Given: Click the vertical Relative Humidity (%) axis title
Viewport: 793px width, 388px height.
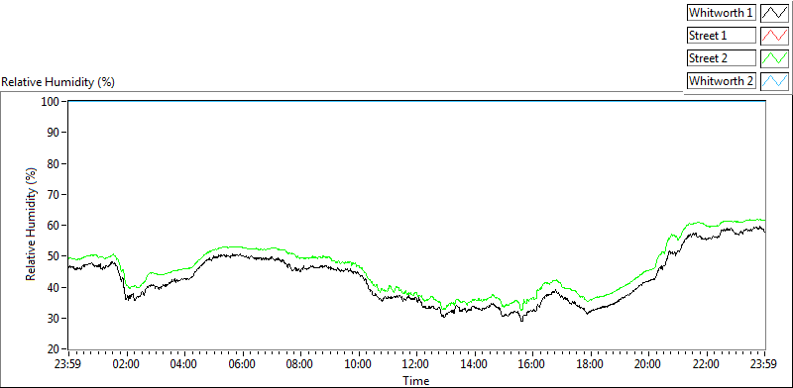Looking at the screenshot, I should 32,225.
